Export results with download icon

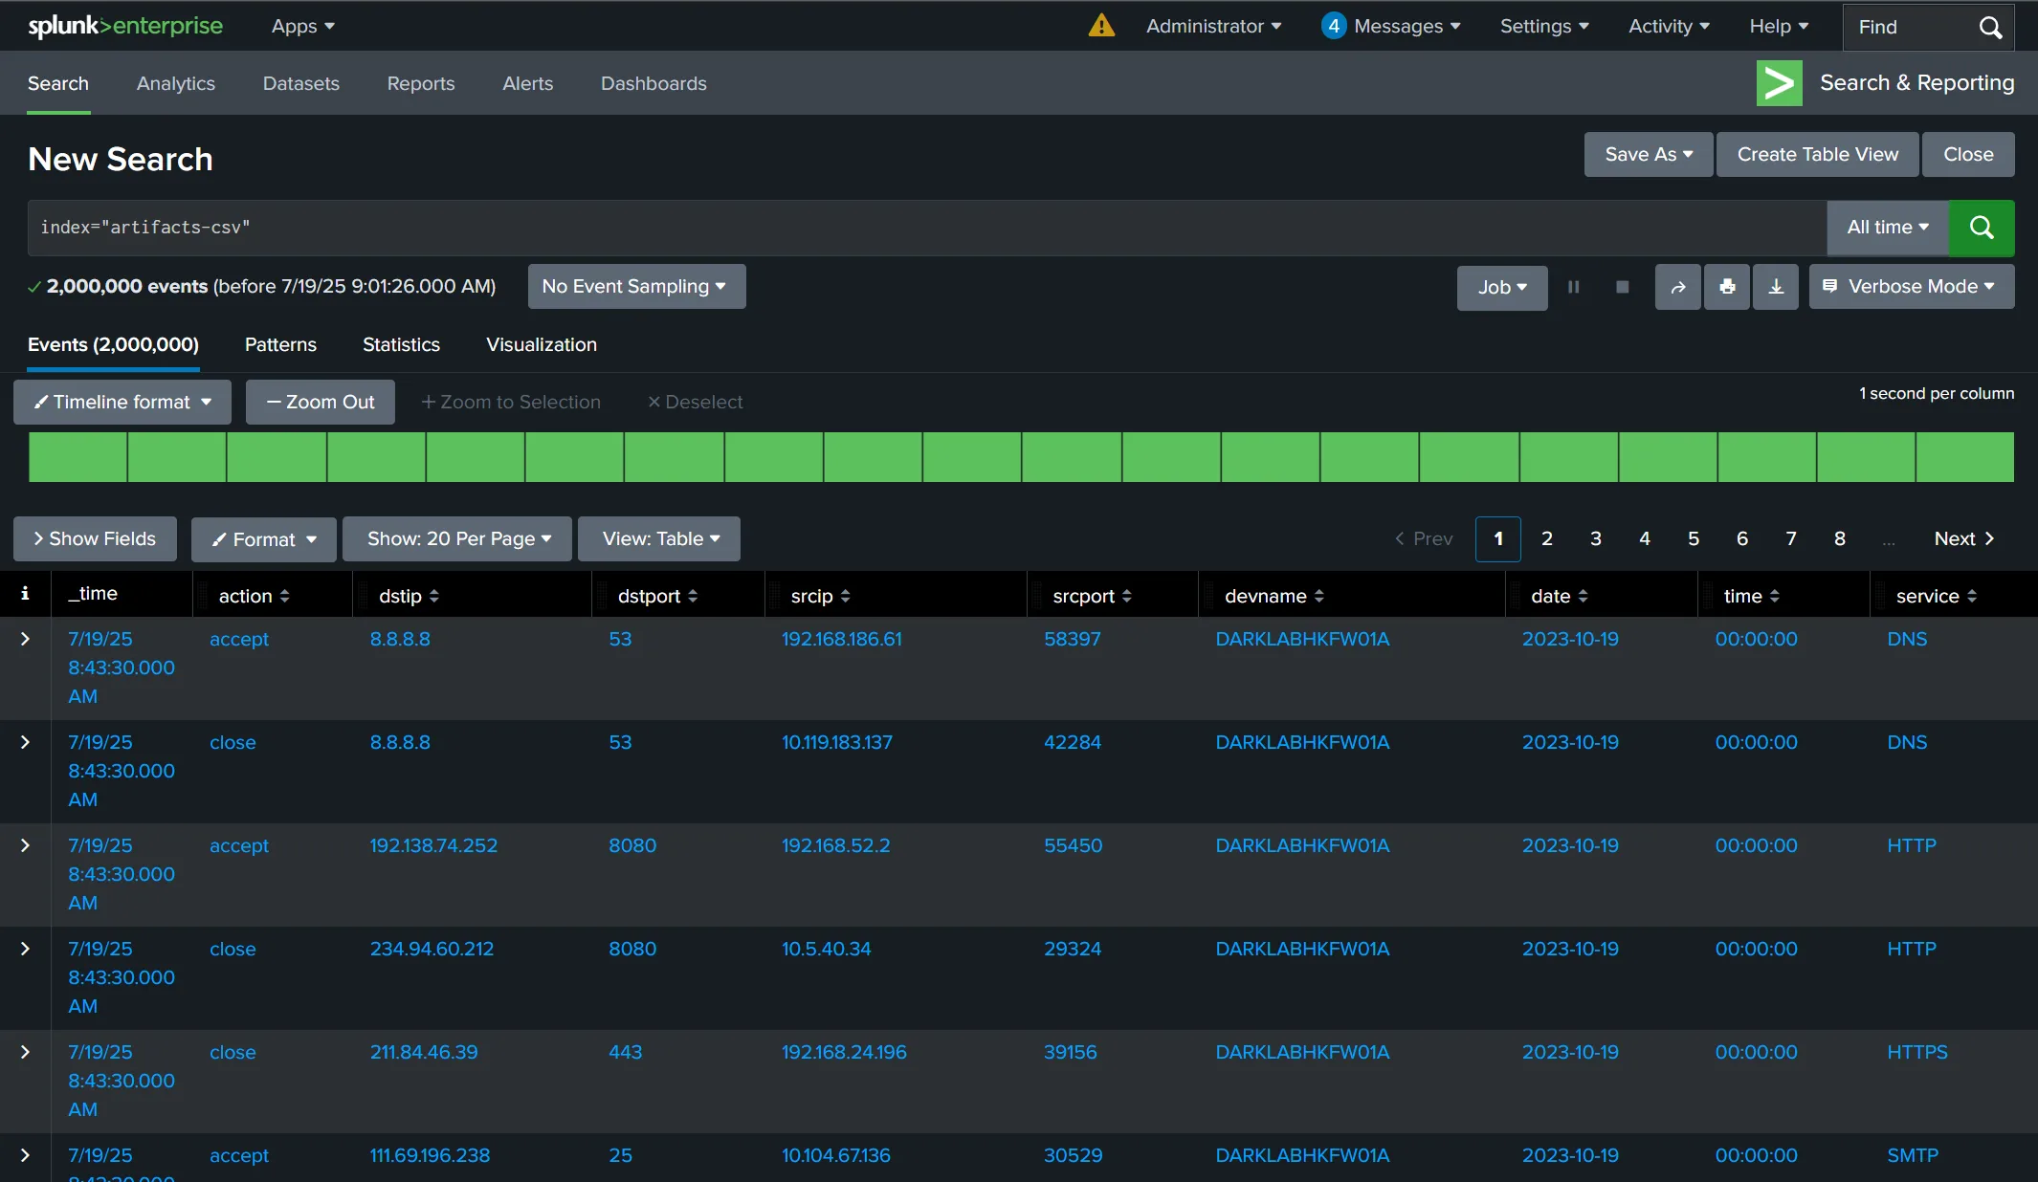point(1776,287)
